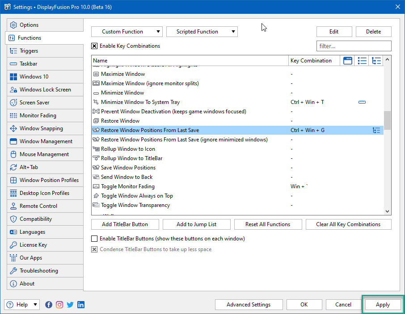Select the Restore Window Positions From Last Save row
Viewport: 405px width, 314px height.
point(238,130)
